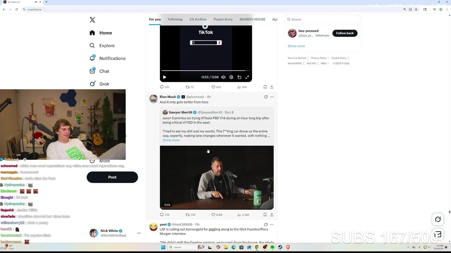The height and width of the screenshot is (253, 451).
Task: Like Elon Musk's post
Action: [217, 215]
